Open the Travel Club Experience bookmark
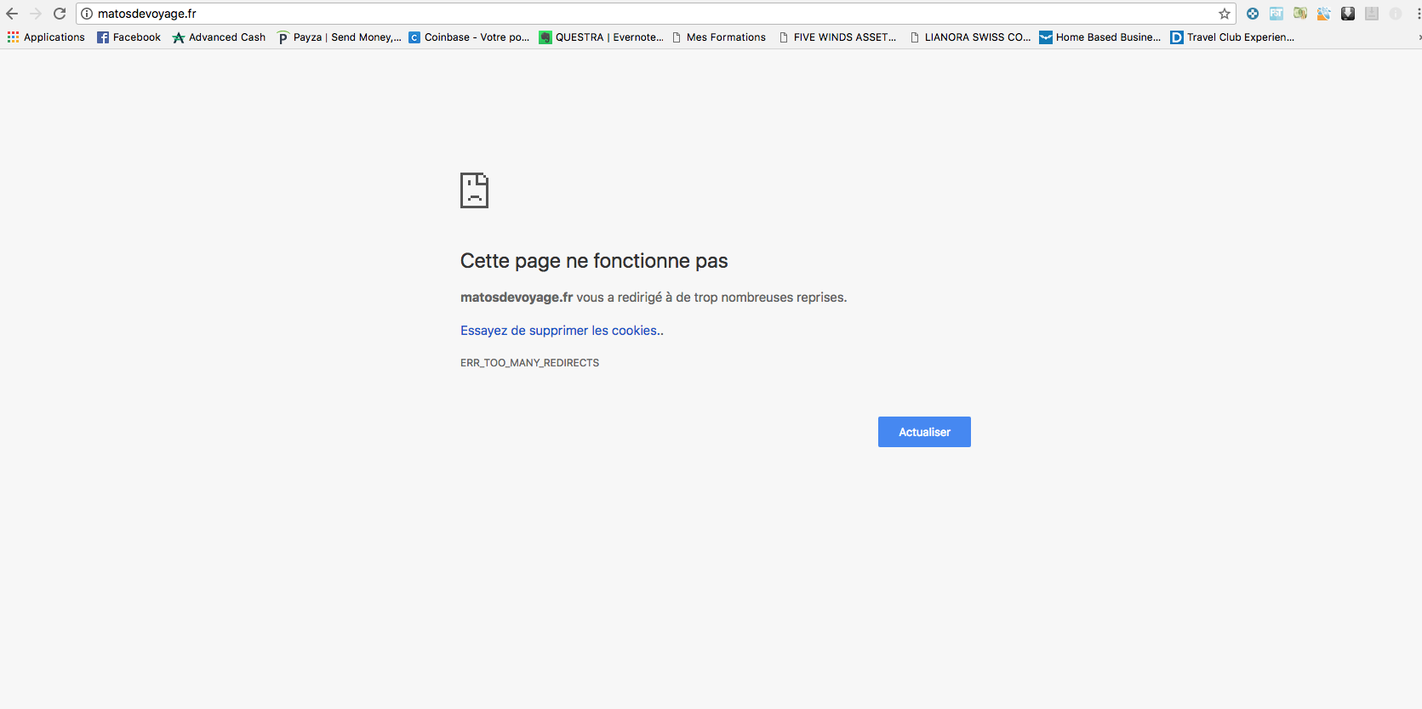 (1232, 37)
